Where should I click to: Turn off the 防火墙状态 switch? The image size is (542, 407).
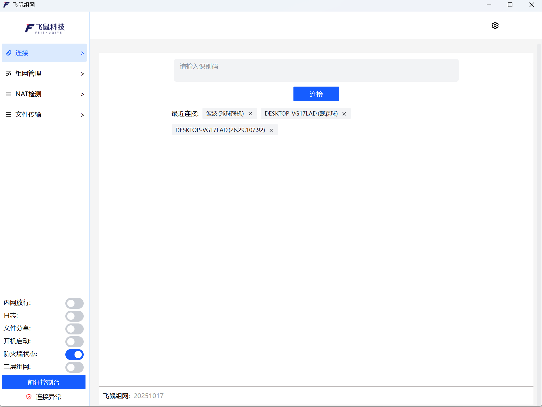(74, 355)
